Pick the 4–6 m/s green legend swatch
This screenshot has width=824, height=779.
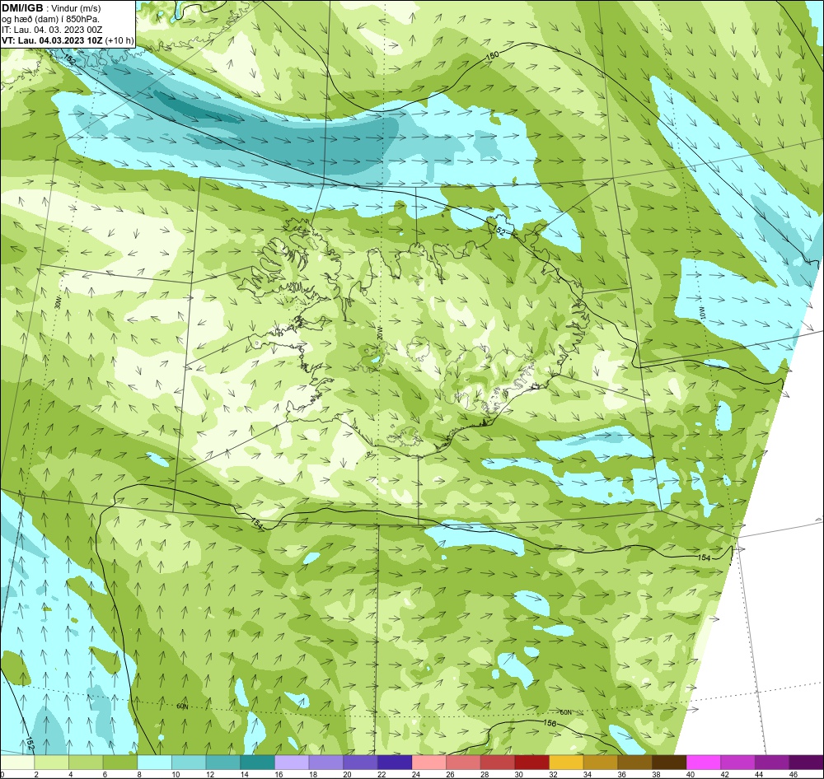(87, 763)
